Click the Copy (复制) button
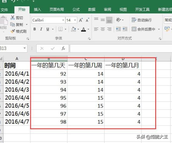Image resolution: width=172 pixels, height=143 pixels. pyautogui.click(x=17, y=24)
